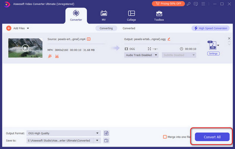Close the Aiseesoft window
Viewport: 235px width, 149px height.
pos(229,4)
